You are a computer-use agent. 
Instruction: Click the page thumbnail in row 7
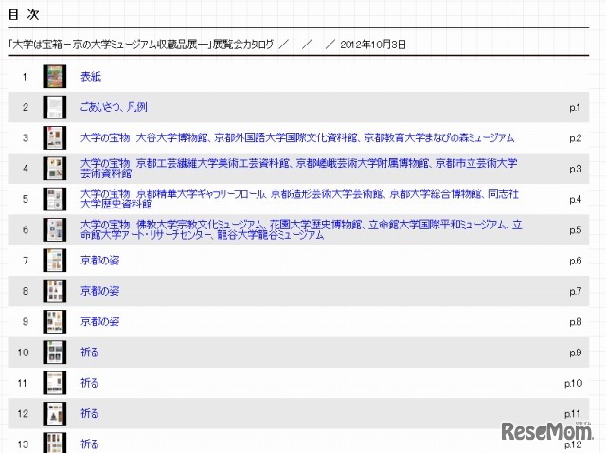pyautogui.click(x=55, y=261)
